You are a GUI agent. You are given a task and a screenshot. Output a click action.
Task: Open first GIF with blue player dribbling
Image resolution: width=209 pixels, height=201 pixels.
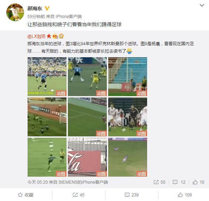47,77
